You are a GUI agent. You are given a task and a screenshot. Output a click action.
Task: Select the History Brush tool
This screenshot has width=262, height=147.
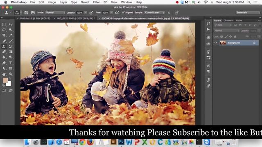coord(11,46)
